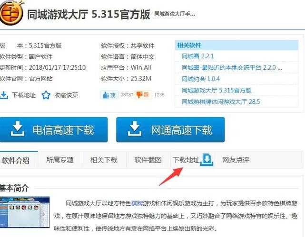Click the thumbs-up 顶 button

(x=109, y=95)
